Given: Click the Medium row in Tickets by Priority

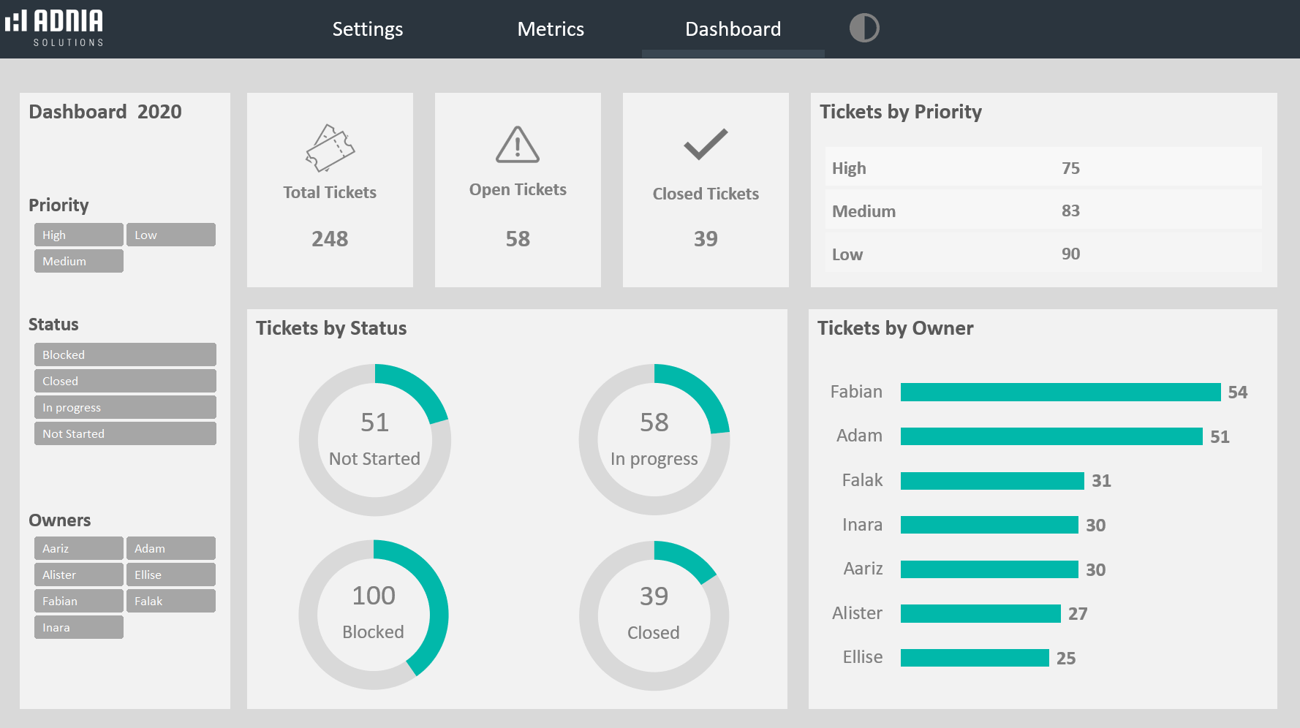Looking at the screenshot, I should (x=1043, y=211).
